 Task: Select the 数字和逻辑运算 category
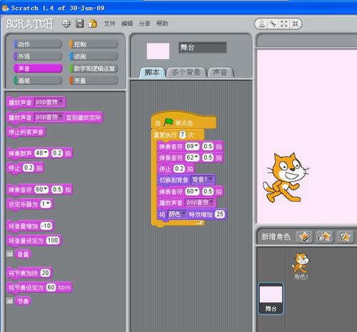coord(94,68)
